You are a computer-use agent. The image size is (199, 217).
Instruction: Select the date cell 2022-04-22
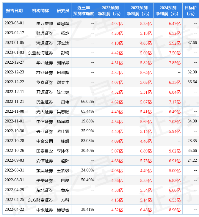tap(14, 210)
